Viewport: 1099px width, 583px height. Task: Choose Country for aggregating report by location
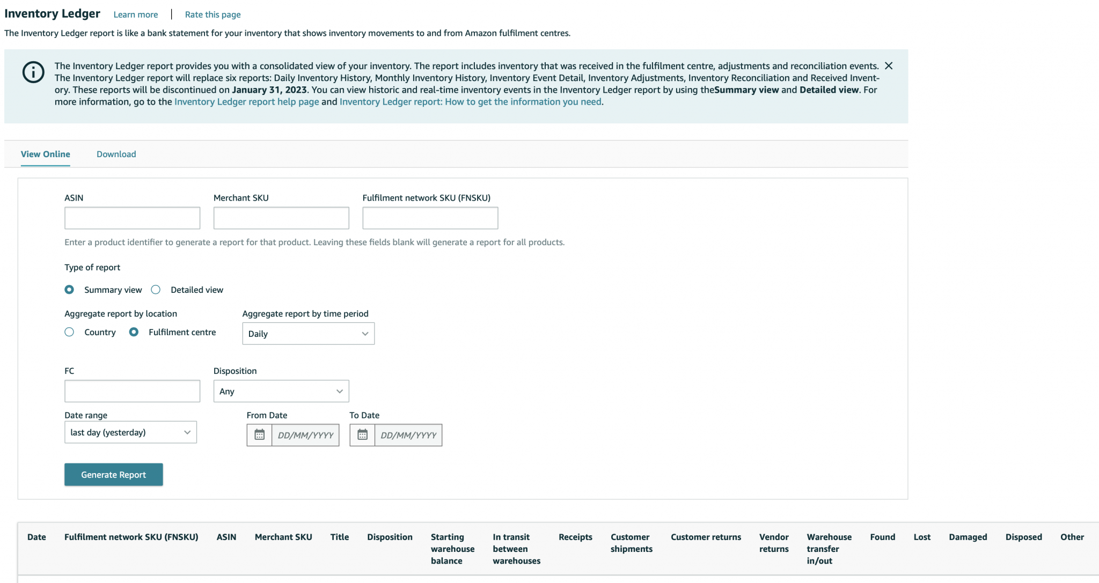[69, 332]
